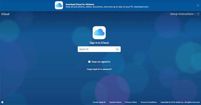Click the iCloud logo text in the header
Viewport: 201px width, 105px height.
(5, 14)
